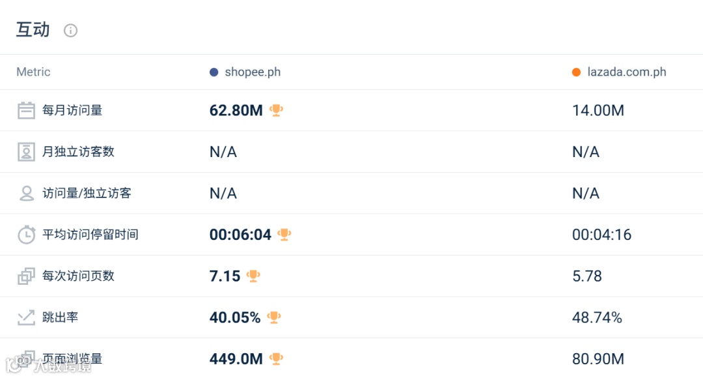
Task: Click the bounce rate arrow icon
Action: [26, 317]
